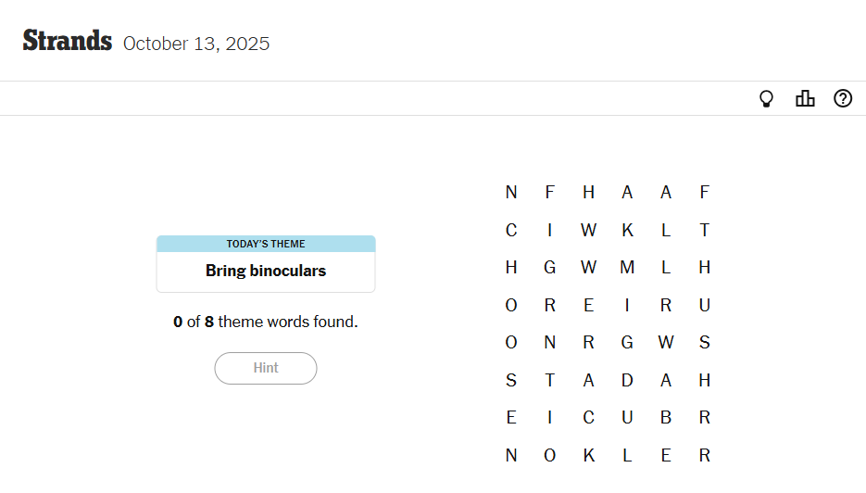The image size is (866, 493).
Task: Select letter S in the fifth grid row
Action: (x=704, y=343)
